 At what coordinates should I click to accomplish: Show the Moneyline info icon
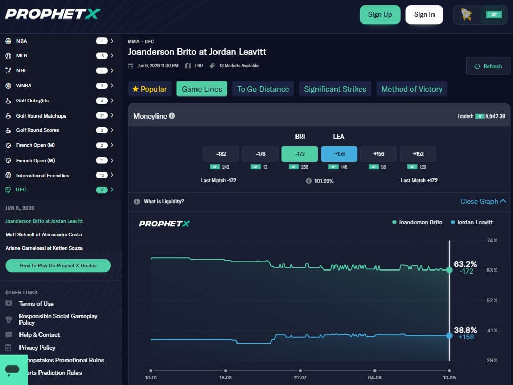pos(172,115)
